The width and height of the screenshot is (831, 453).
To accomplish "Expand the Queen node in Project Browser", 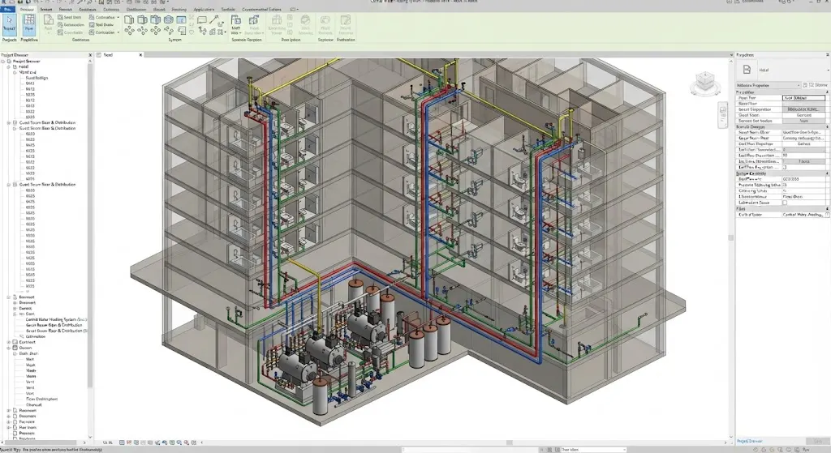I will [8, 348].
